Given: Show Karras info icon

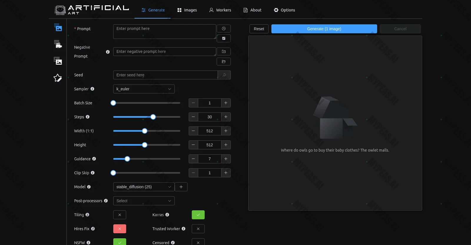Looking at the screenshot, I should click(167, 215).
